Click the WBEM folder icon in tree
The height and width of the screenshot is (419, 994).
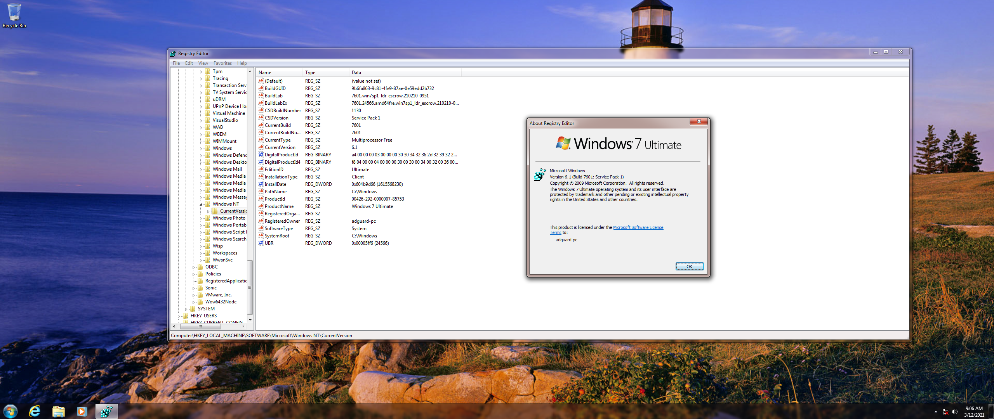[x=208, y=134]
